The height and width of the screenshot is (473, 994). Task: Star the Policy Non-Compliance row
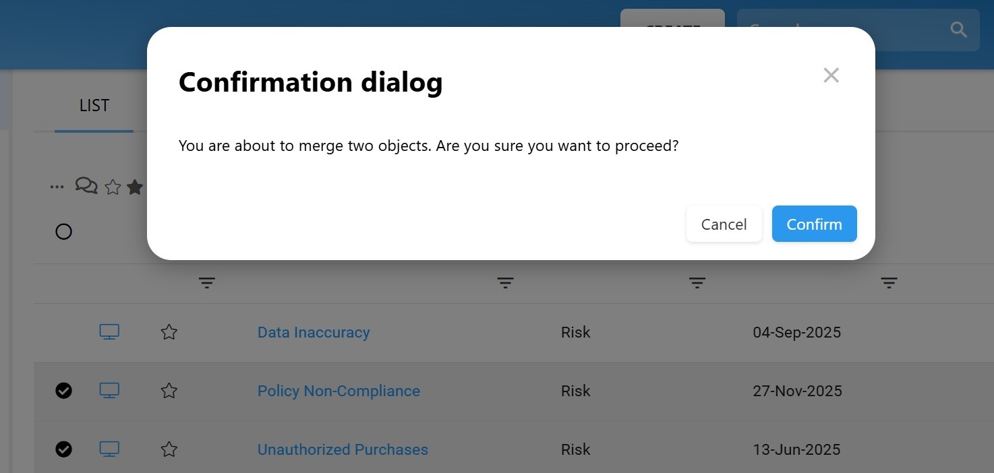coord(169,391)
